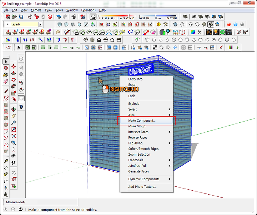Toggle the Show/Hide Shadows button

pos(93,16)
